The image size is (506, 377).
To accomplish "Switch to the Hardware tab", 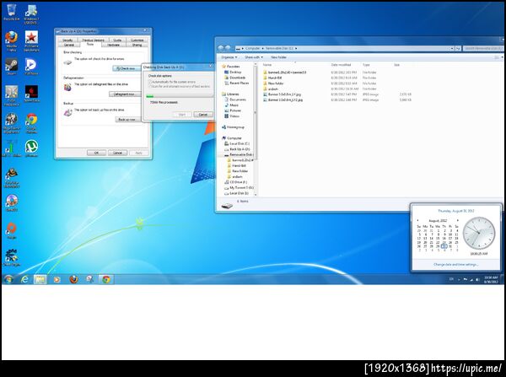I will pyautogui.click(x=113, y=45).
